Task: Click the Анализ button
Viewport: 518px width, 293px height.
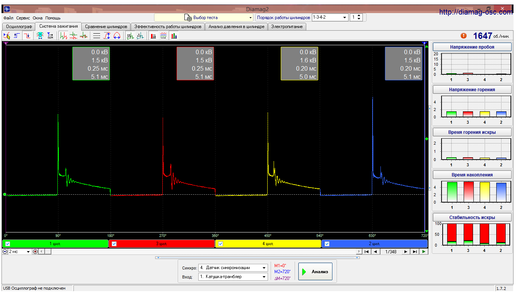Action: (x=315, y=272)
